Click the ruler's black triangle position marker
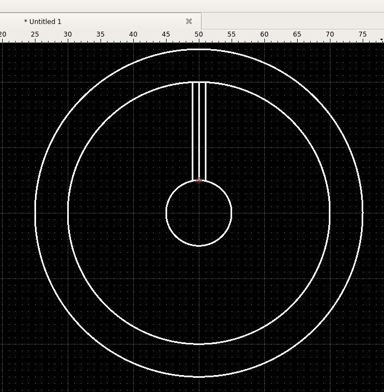This screenshot has width=384, height=392. (381, 40)
